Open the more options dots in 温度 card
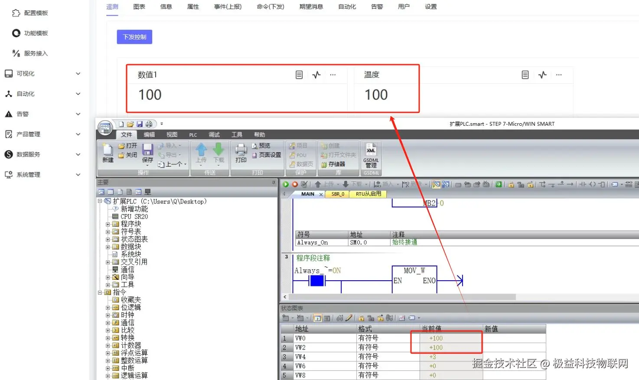Image resolution: width=639 pixels, height=380 pixels. 559,75
